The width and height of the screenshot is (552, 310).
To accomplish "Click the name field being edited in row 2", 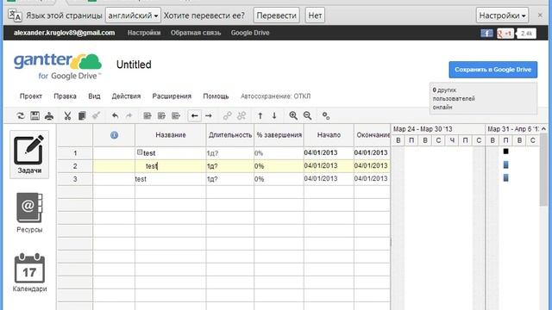I will click(171, 166).
